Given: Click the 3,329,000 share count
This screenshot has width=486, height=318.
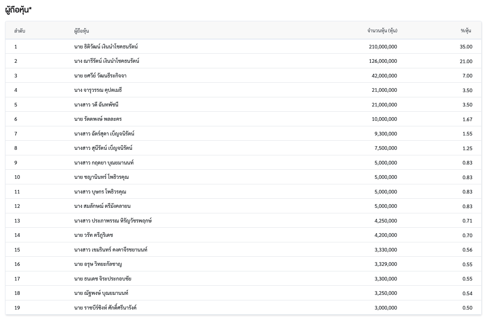Looking at the screenshot, I should tap(386, 264).
